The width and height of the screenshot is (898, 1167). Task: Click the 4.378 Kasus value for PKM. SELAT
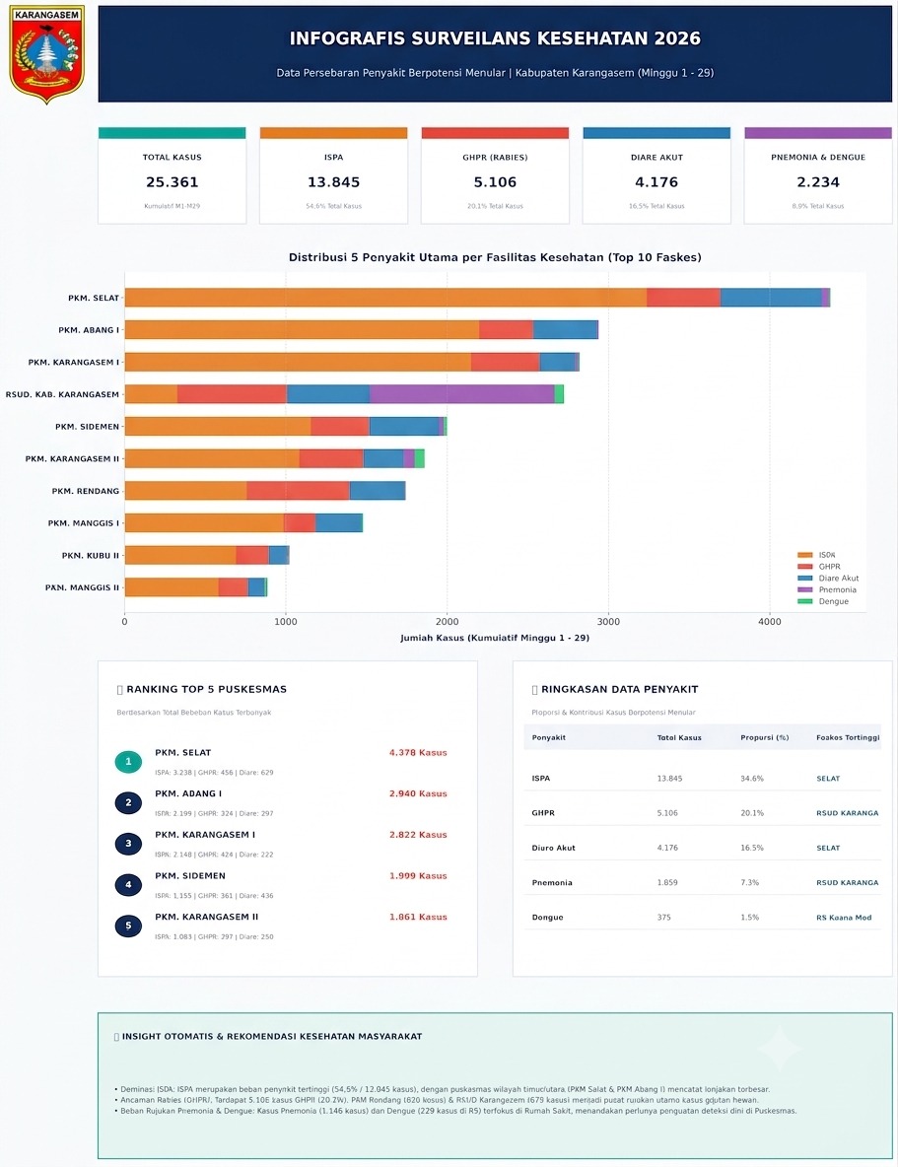pos(418,752)
